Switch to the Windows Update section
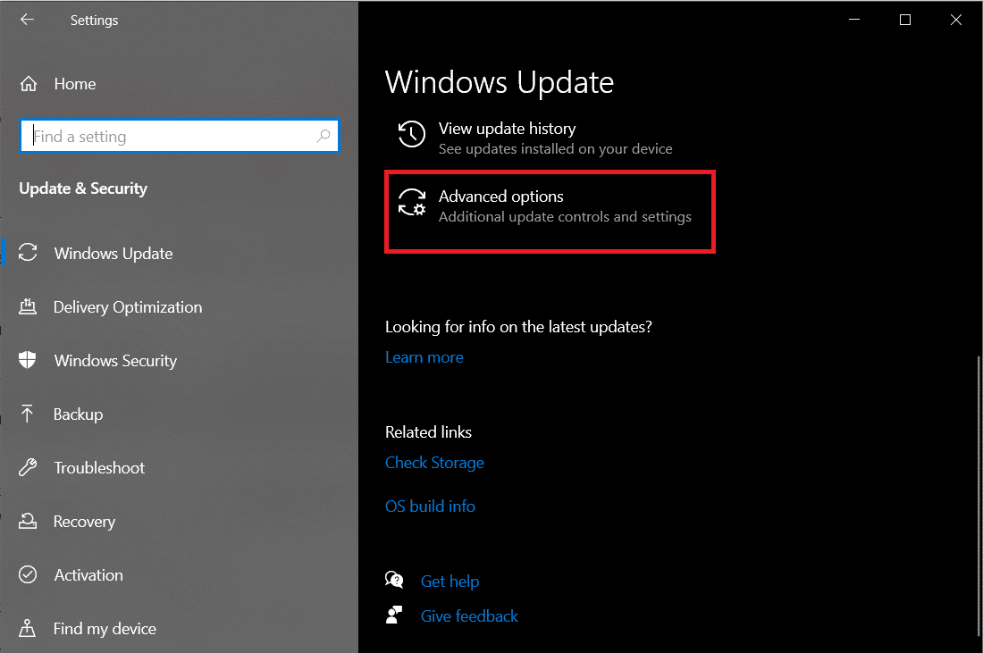 click(x=113, y=253)
